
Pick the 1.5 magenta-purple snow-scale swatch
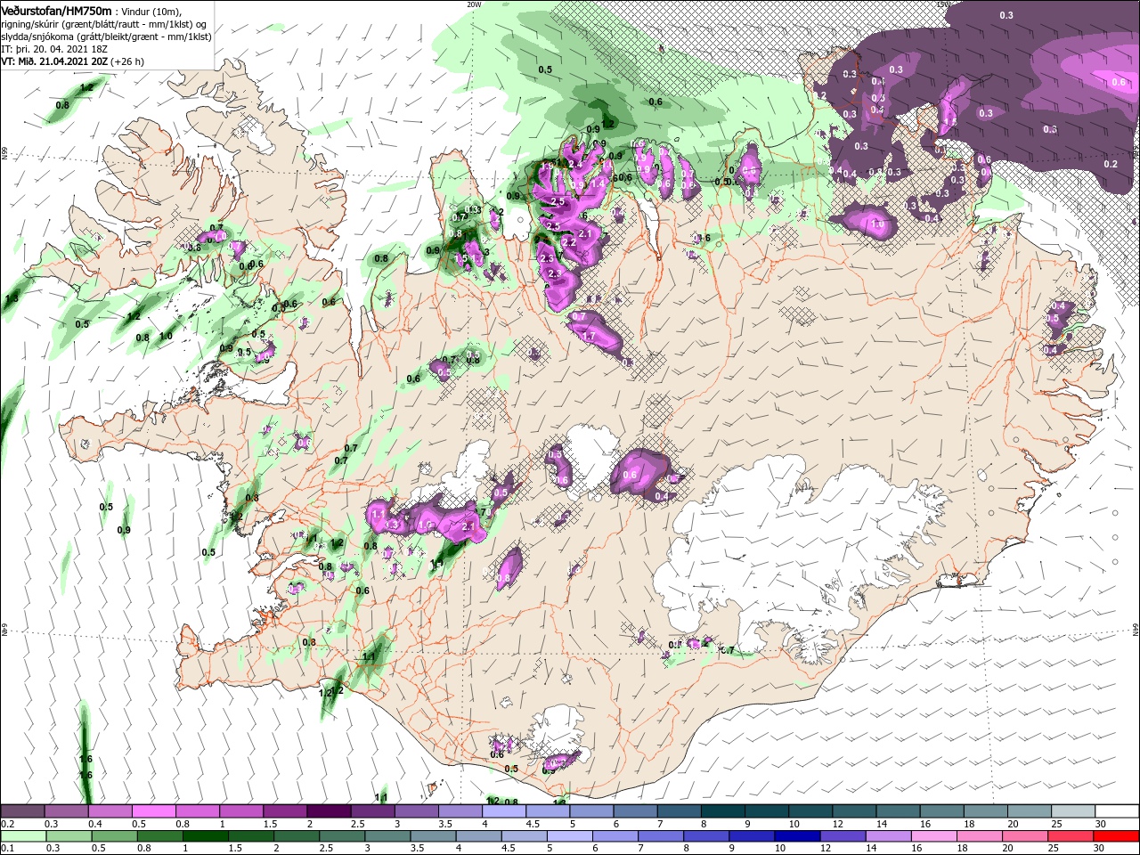[x=284, y=811]
